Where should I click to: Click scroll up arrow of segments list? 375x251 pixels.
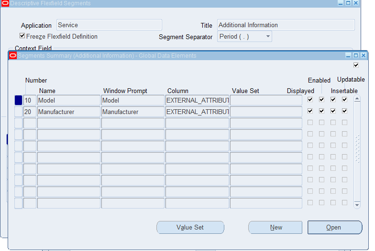(x=357, y=99)
